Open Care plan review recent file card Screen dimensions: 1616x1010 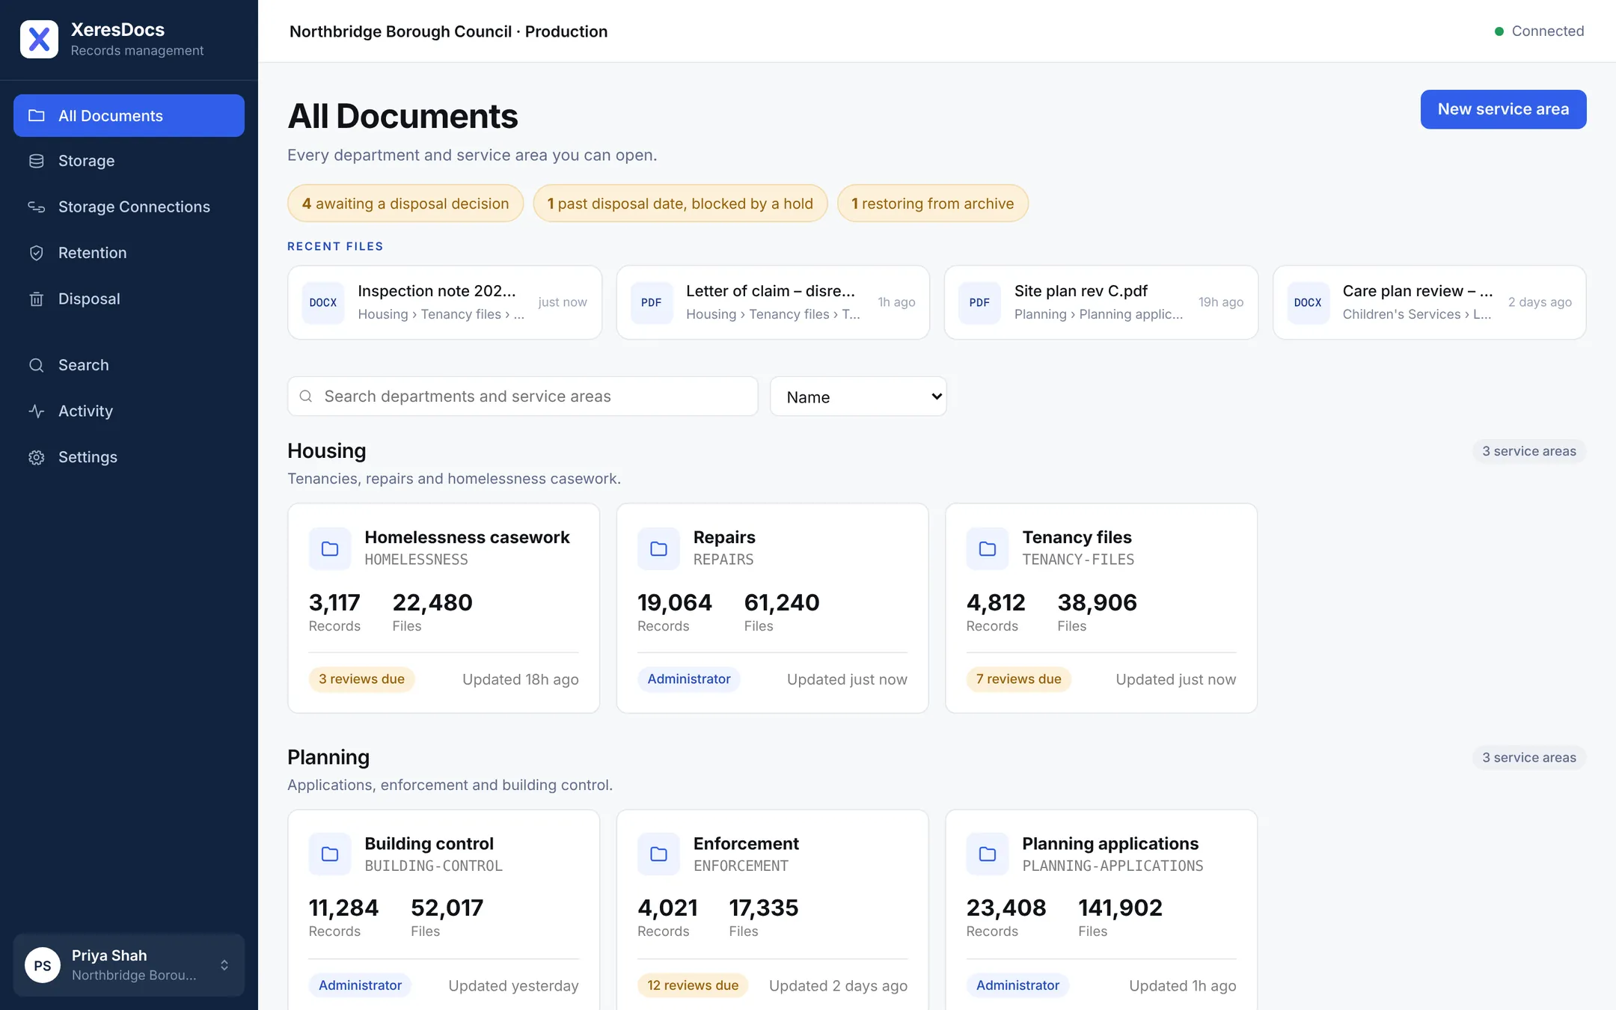tap(1429, 302)
